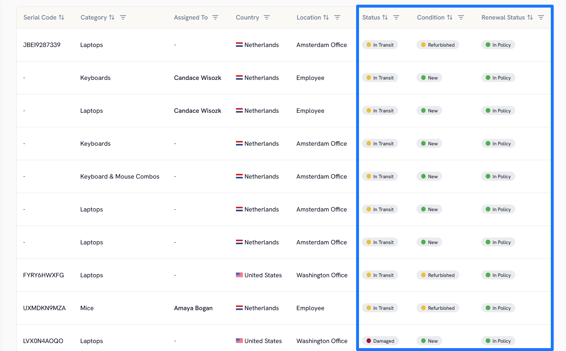Click the Category sort arrows icon
566x351 pixels.
tap(112, 17)
